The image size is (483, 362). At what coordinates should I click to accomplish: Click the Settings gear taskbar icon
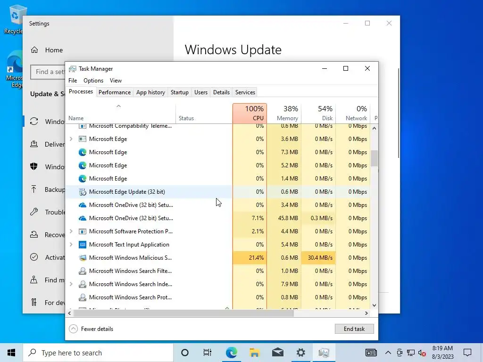click(300, 353)
